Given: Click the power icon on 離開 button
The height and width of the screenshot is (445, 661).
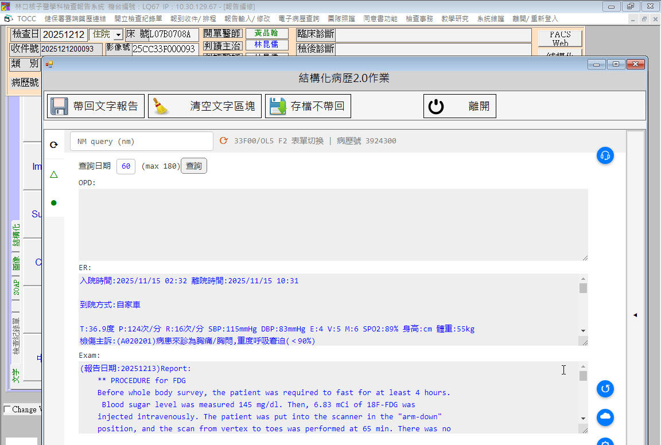Looking at the screenshot, I should tap(436, 106).
